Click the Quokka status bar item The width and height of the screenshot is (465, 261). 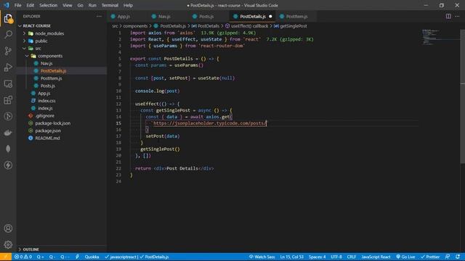92,257
